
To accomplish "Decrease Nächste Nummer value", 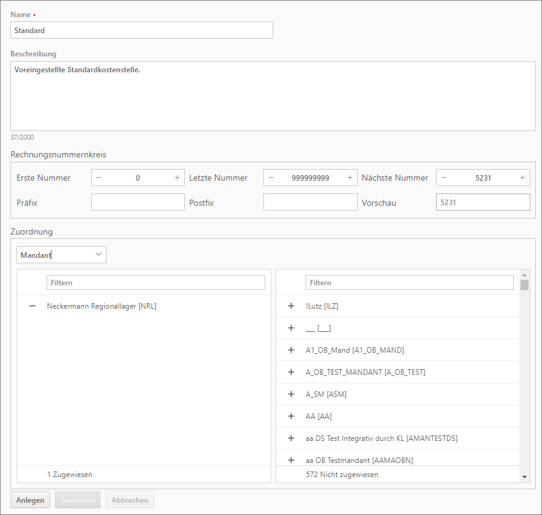I will 444,178.
